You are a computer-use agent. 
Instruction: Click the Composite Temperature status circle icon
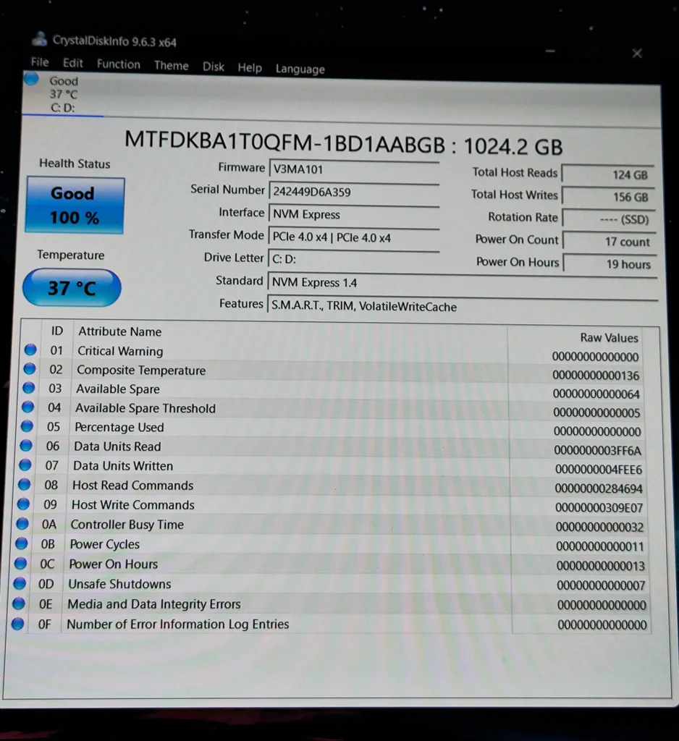tap(30, 369)
